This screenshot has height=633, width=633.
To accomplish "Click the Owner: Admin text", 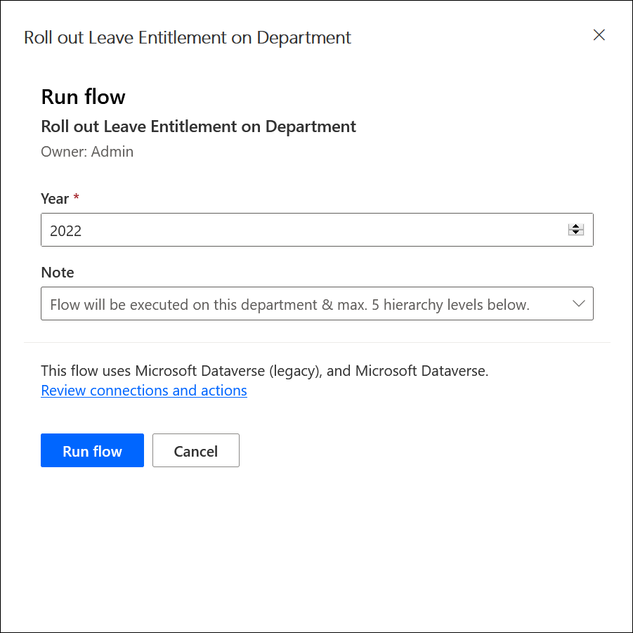I will 87,152.
